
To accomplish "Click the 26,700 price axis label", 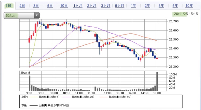I will point(174,21).
